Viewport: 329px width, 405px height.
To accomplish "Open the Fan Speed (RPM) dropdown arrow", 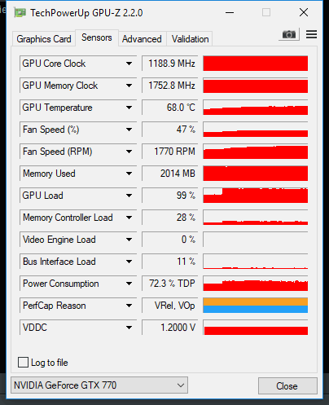I will pos(129,152).
